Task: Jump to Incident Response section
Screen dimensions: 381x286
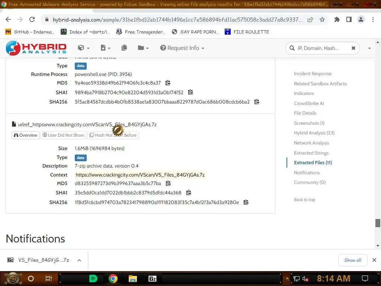Action: [x=313, y=74]
